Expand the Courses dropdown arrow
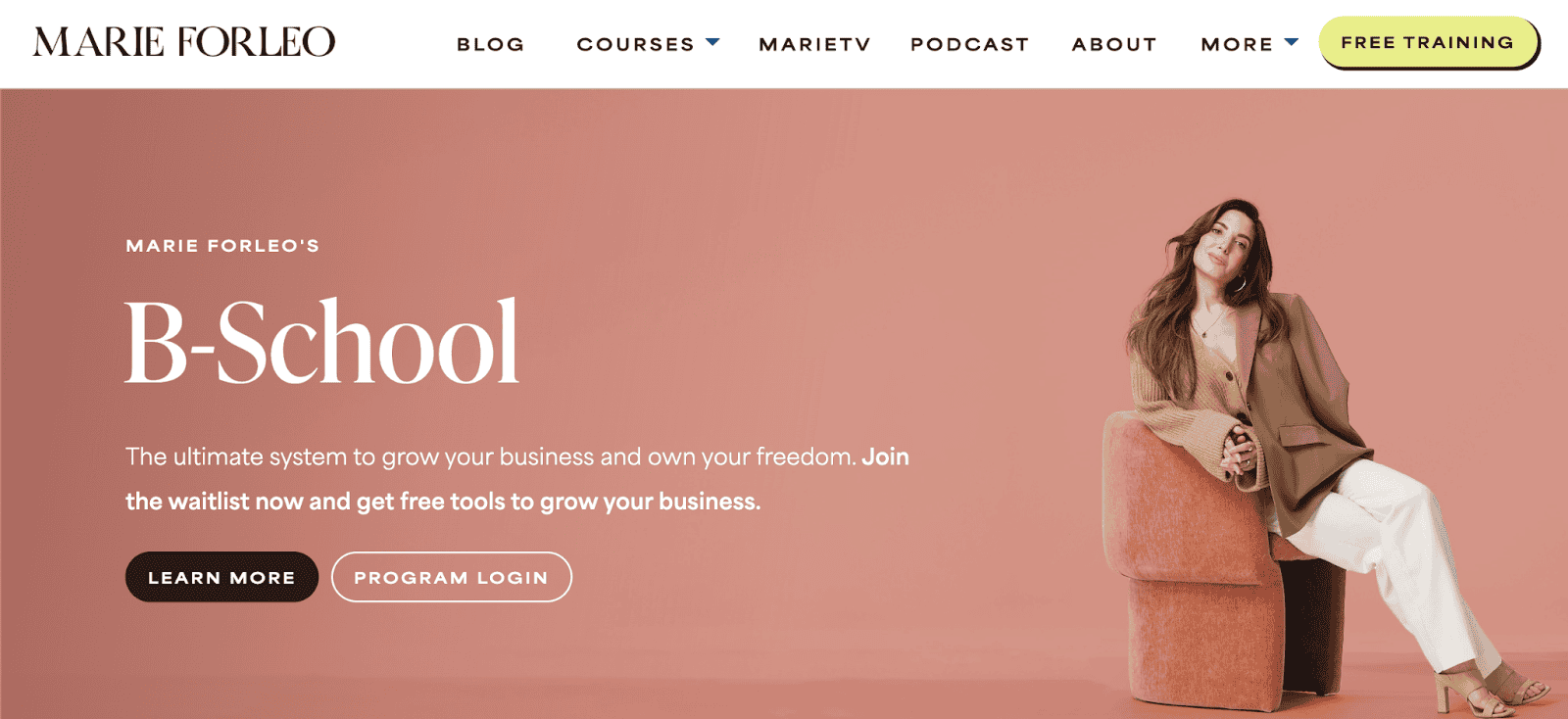Image resolution: width=1568 pixels, height=719 pixels. click(712, 42)
